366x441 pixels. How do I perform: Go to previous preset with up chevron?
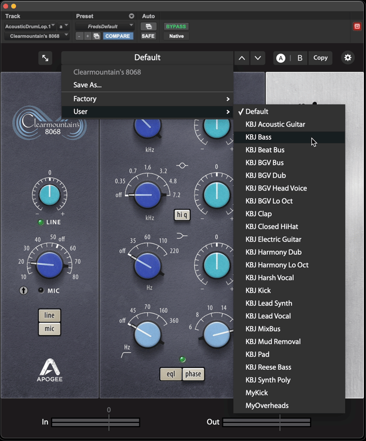(x=242, y=58)
